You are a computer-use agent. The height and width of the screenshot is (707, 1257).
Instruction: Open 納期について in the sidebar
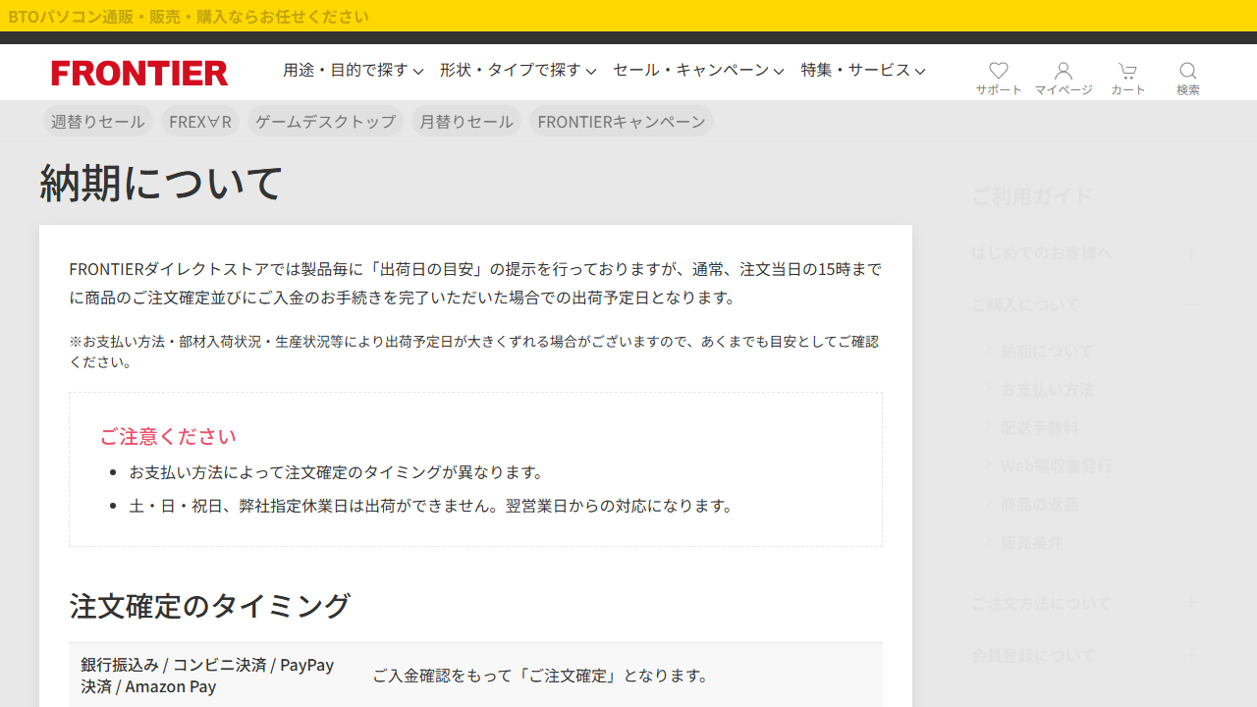(x=1046, y=351)
